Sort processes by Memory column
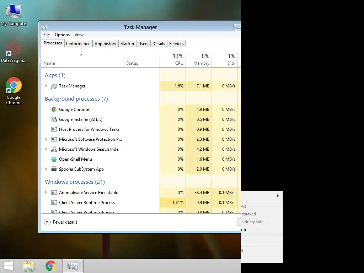The height and width of the screenshot is (273, 364). [199, 60]
